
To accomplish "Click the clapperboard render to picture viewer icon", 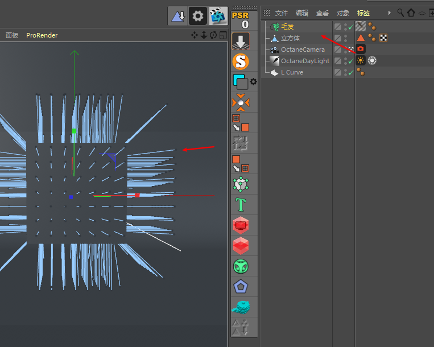I will (x=218, y=16).
